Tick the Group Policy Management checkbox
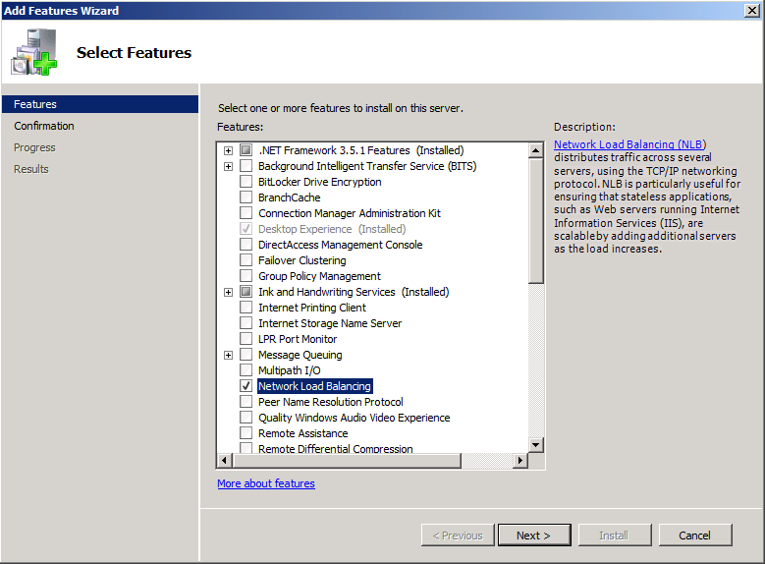 (x=246, y=276)
